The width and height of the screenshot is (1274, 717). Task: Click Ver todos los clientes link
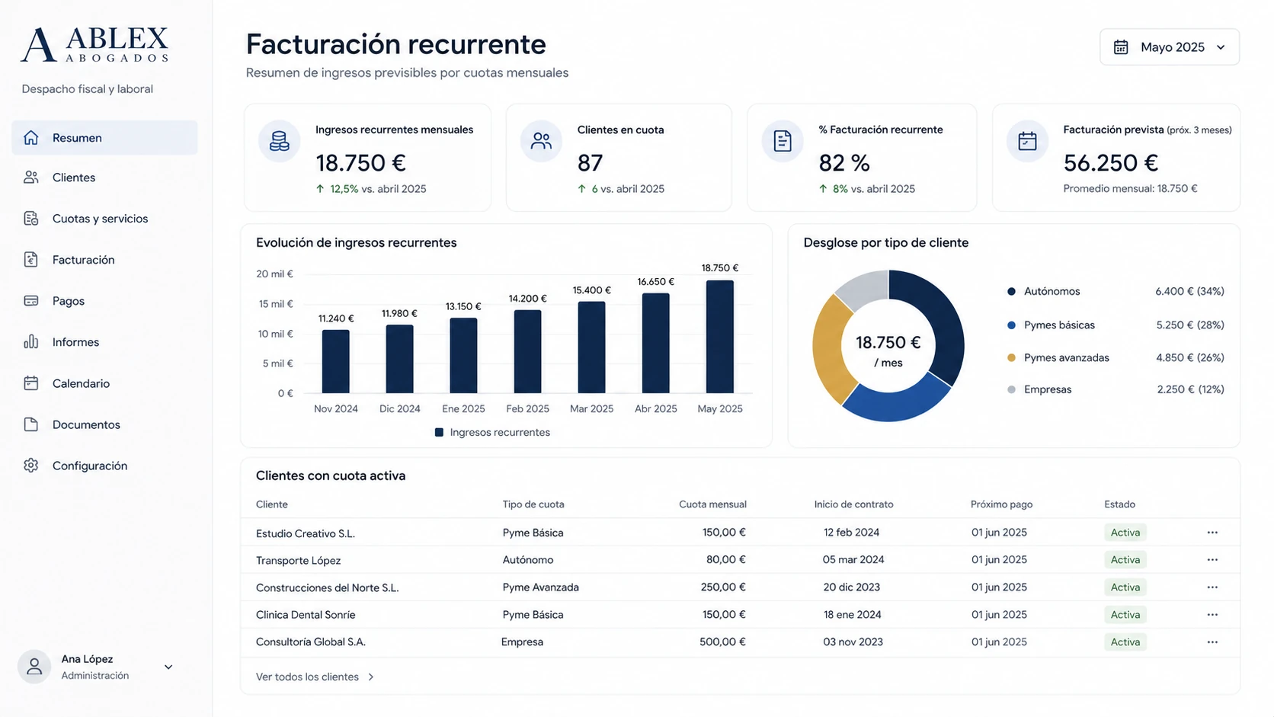coord(307,677)
